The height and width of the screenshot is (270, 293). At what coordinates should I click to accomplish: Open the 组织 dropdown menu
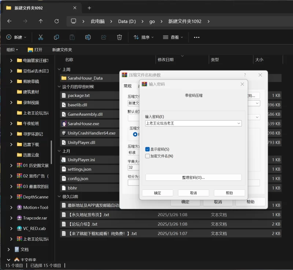(12, 50)
